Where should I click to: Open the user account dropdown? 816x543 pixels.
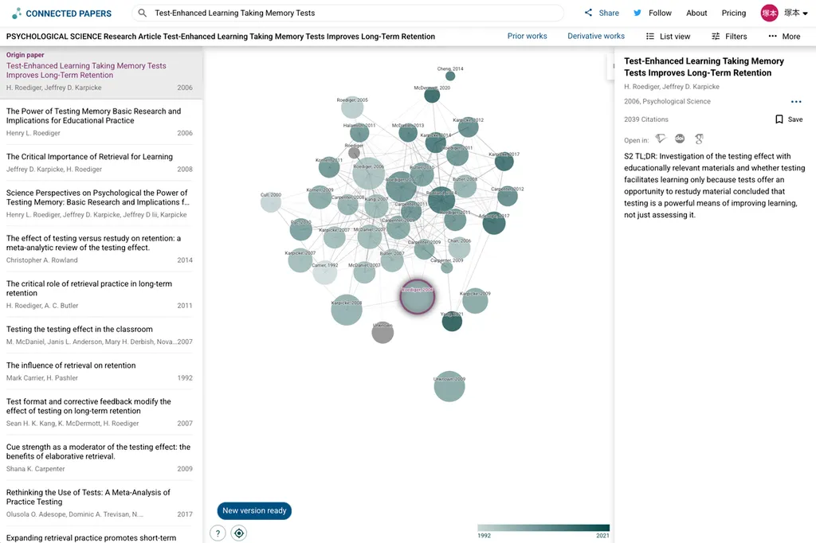[780, 13]
